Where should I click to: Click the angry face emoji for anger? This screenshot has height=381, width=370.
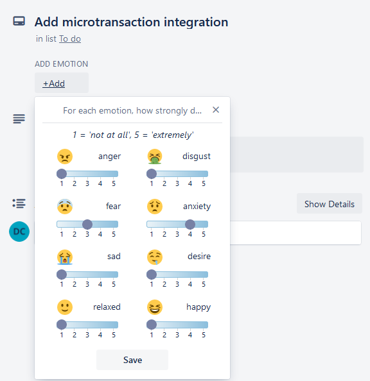pyautogui.click(x=65, y=157)
